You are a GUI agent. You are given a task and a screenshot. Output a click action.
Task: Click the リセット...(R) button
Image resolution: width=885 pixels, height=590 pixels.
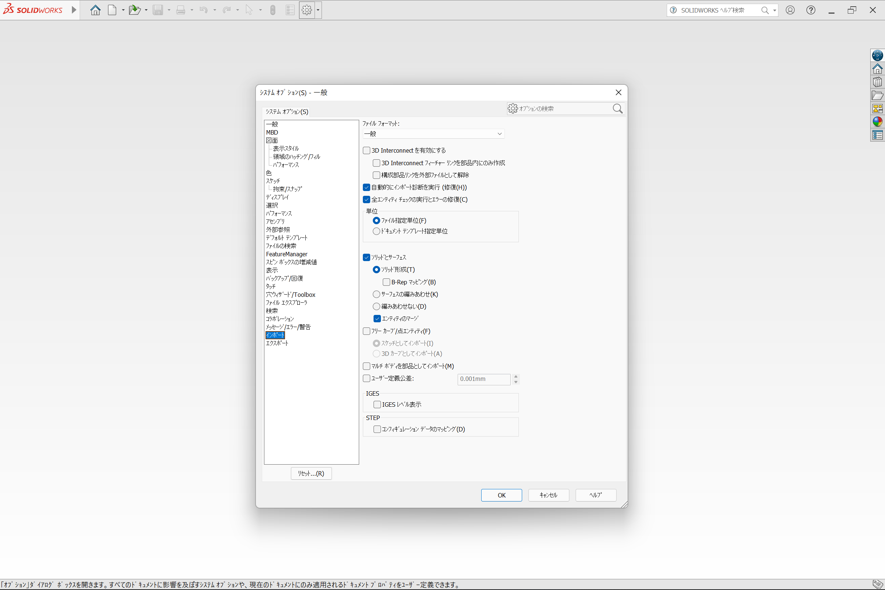(311, 473)
